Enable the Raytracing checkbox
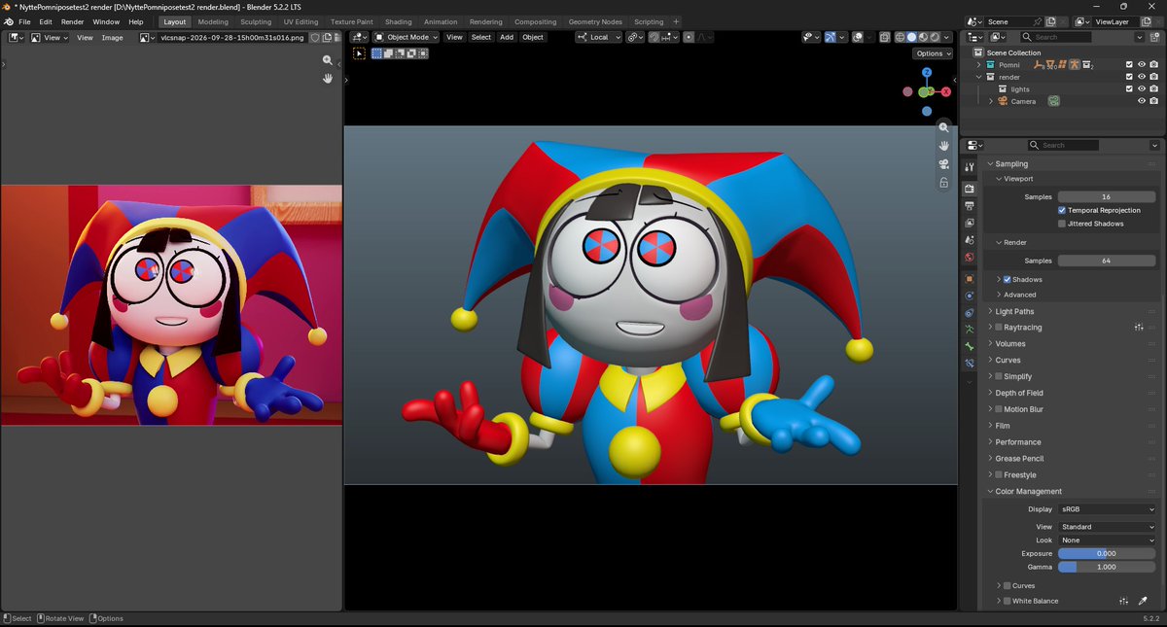Screen dimensions: 1167x627 click(x=999, y=328)
